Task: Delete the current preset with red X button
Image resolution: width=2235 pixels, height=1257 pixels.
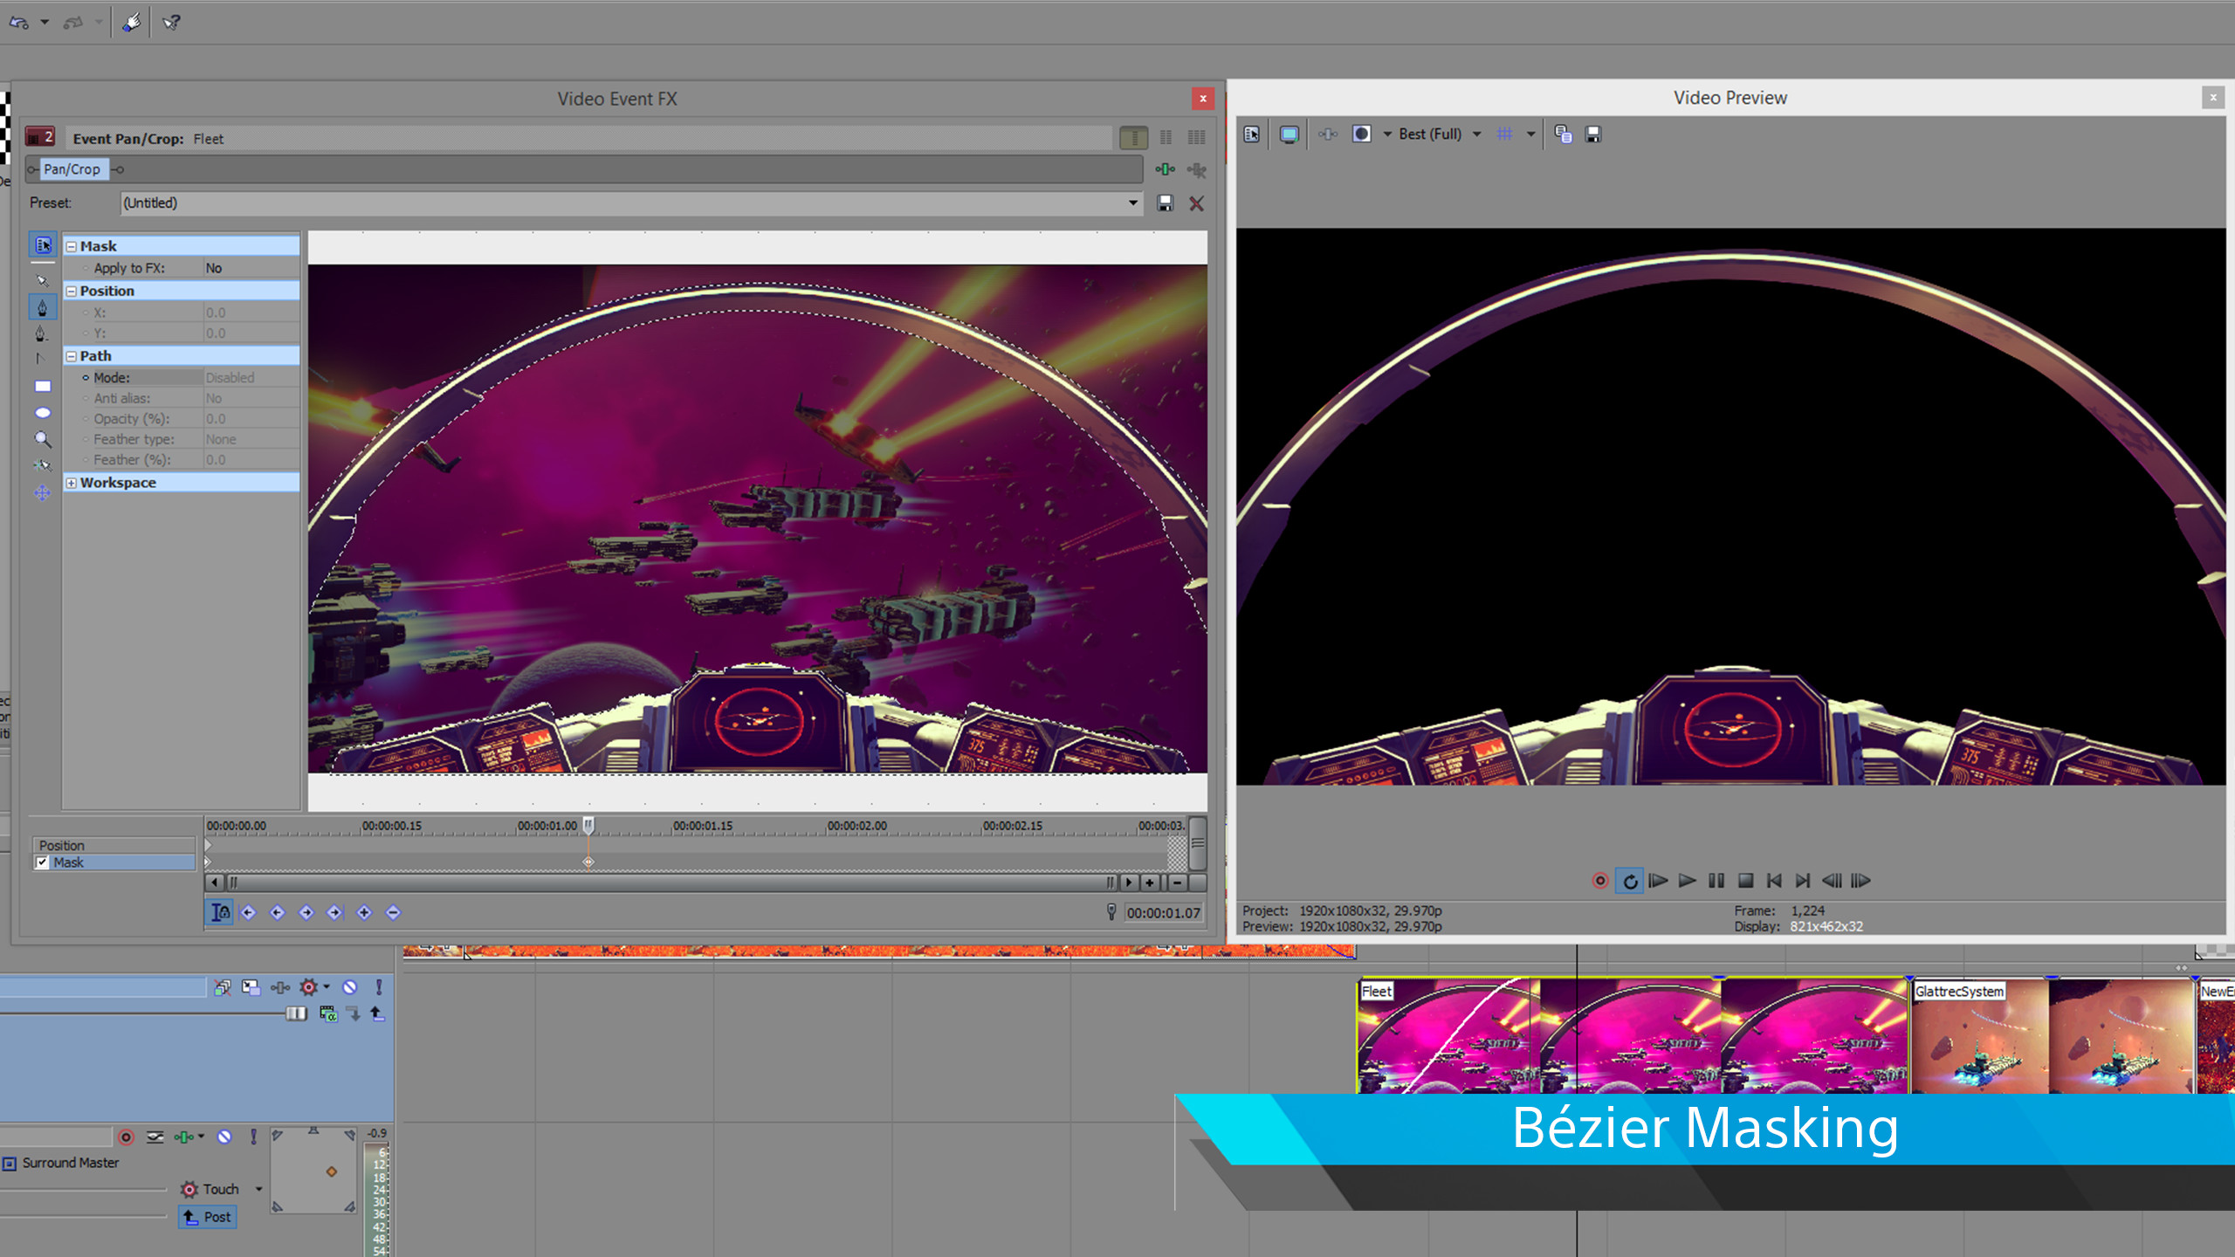Action: pos(1196,203)
